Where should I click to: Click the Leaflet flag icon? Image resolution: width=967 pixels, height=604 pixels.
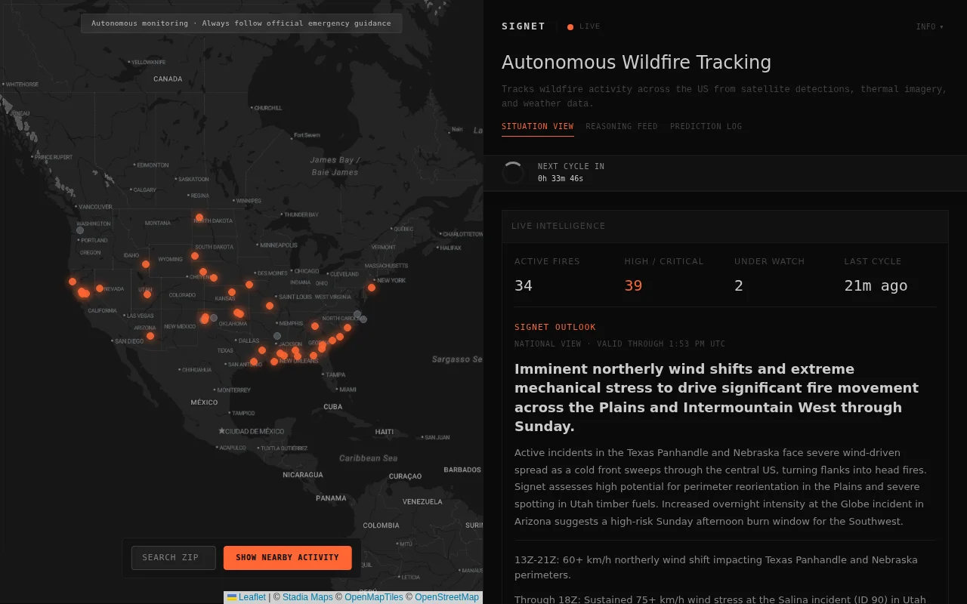click(x=232, y=597)
